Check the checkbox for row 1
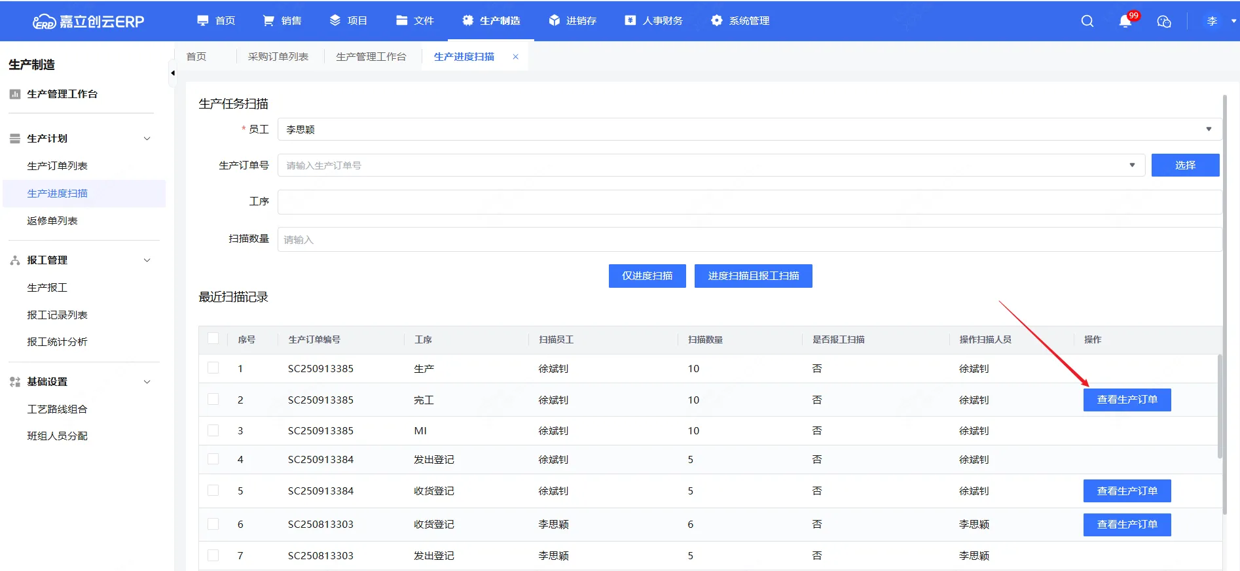This screenshot has width=1240, height=571. click(x=213, y=368)
